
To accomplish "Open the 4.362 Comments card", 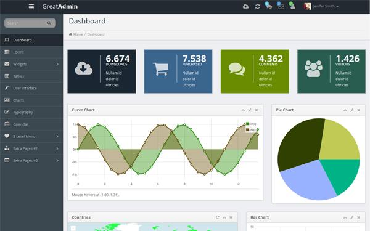I will tap(255, 71).
